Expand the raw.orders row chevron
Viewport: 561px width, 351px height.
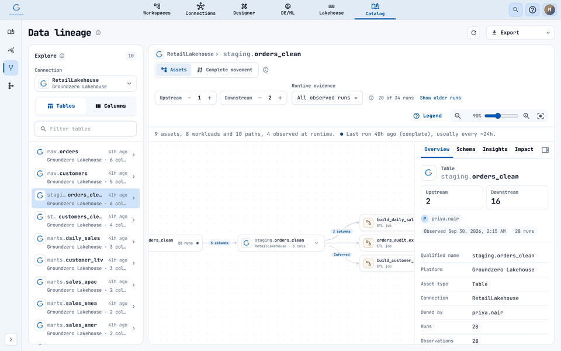pyautogui.click(x=133, y=155)
